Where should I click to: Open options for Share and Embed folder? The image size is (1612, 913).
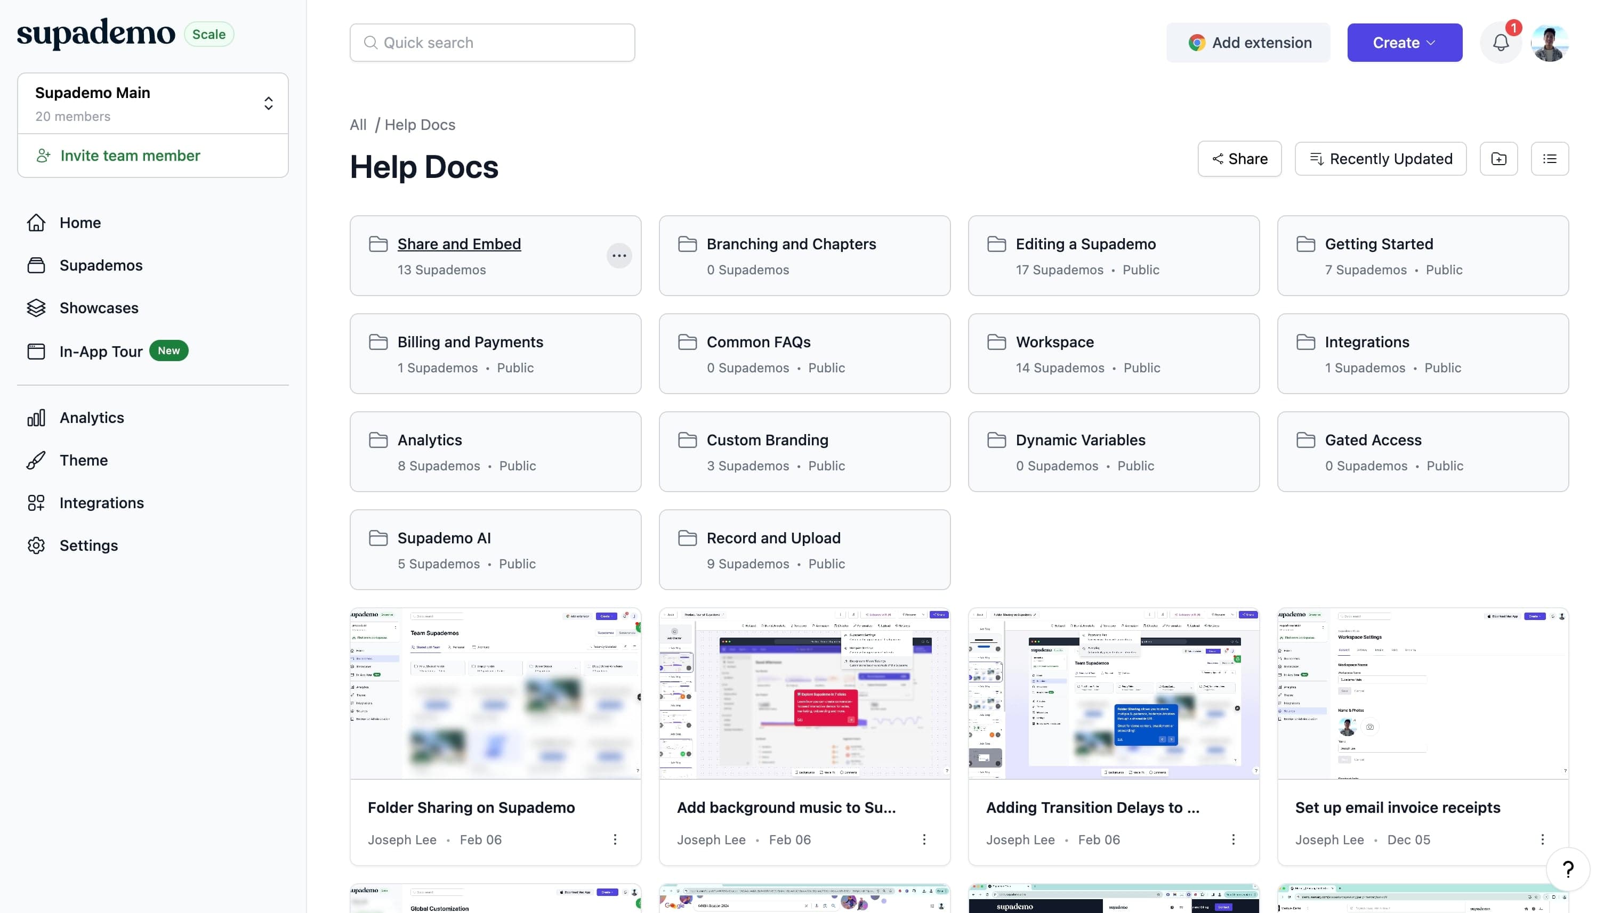(619, 256)
